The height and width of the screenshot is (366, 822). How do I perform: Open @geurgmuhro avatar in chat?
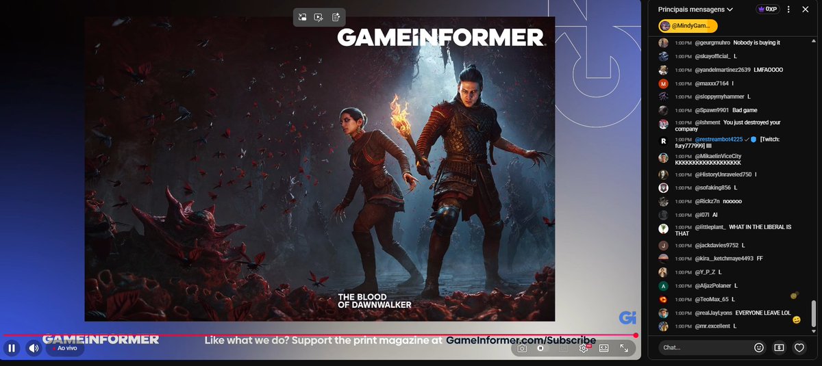[663, 42]
